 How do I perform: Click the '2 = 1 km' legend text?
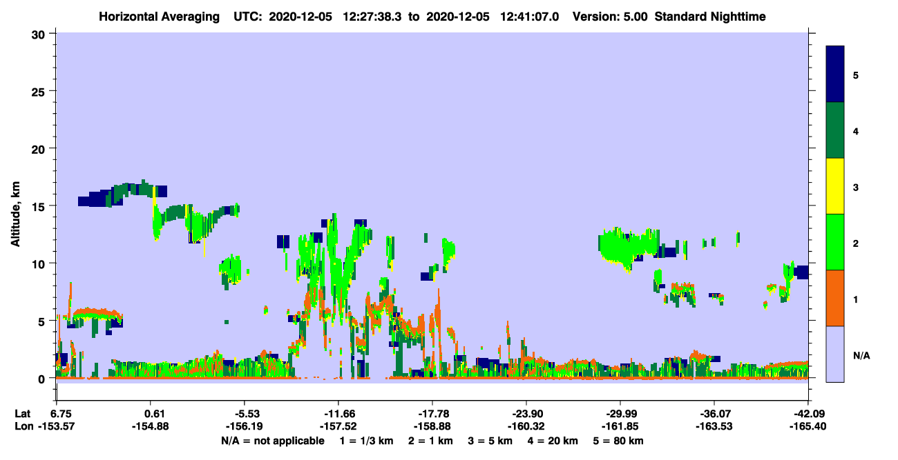tap(430, 441)
